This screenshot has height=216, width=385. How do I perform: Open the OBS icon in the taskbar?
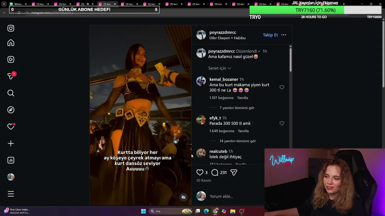(x=242, y=211)
